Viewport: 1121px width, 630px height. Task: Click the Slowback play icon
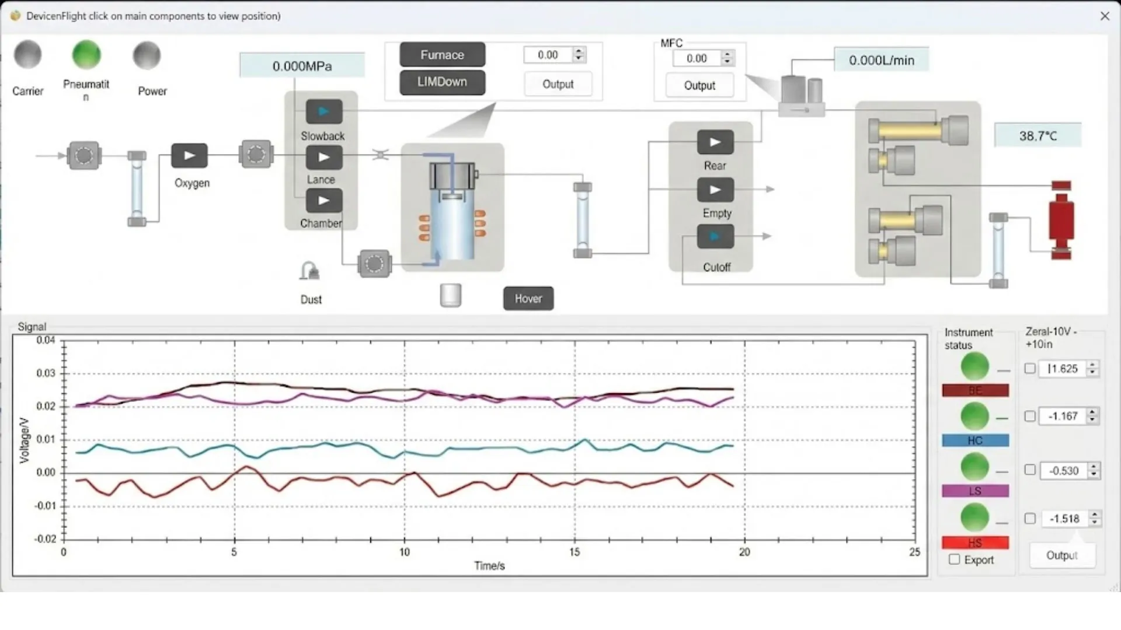[323, 111]
